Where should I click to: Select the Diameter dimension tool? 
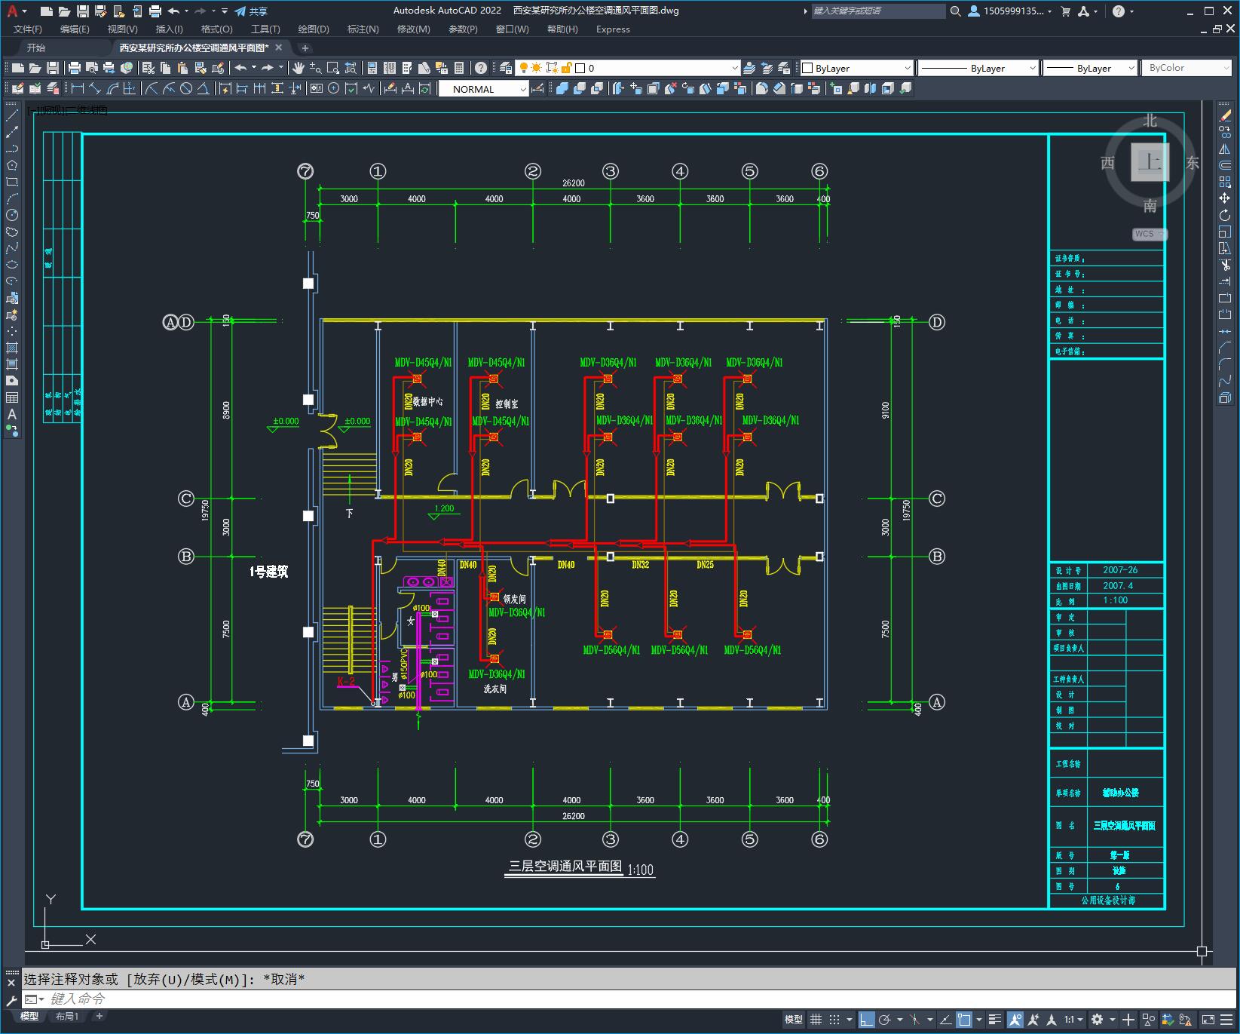click(186, 89)
